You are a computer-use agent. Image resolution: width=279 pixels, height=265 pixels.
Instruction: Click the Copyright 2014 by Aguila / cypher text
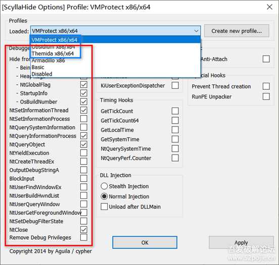(51, 251)
